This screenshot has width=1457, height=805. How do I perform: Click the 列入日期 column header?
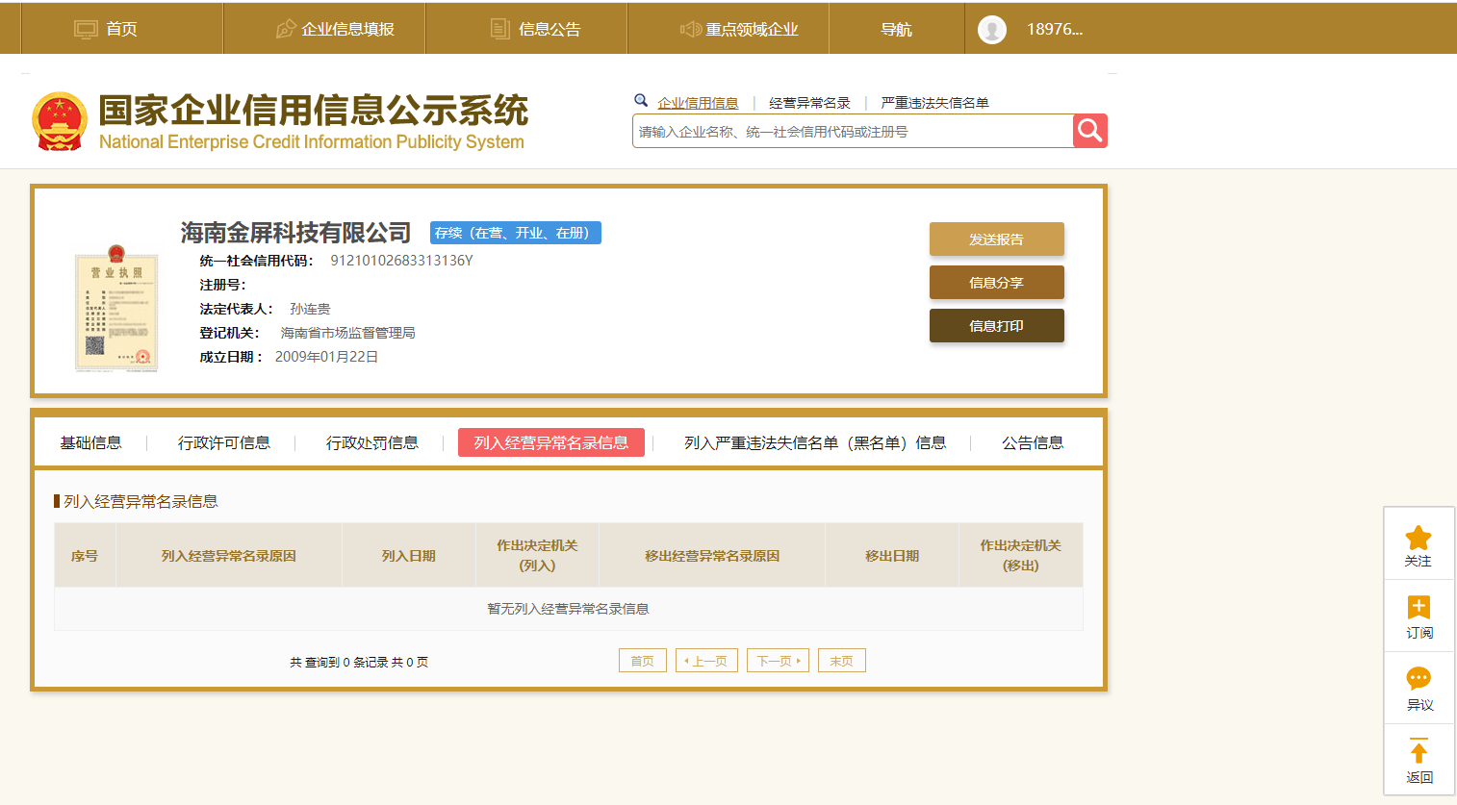409,556
